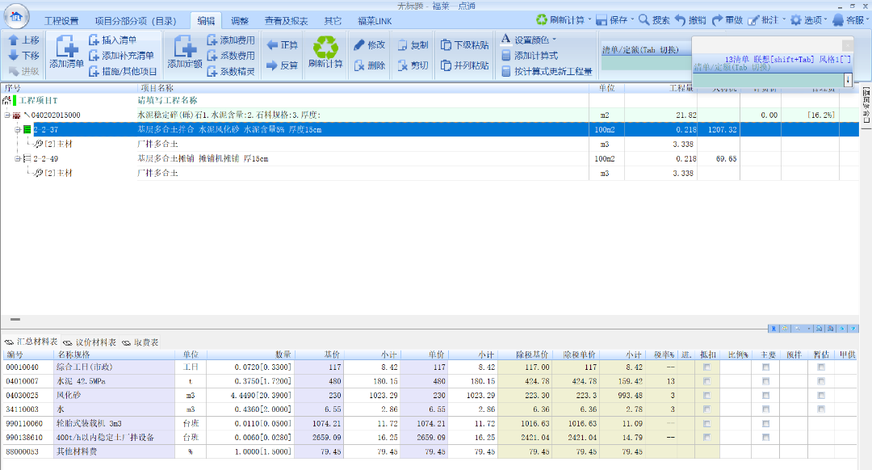This screenshot has width=872, height=470.
Task: Add a fee with 添加费用
Action: click(x=231, y=40)
